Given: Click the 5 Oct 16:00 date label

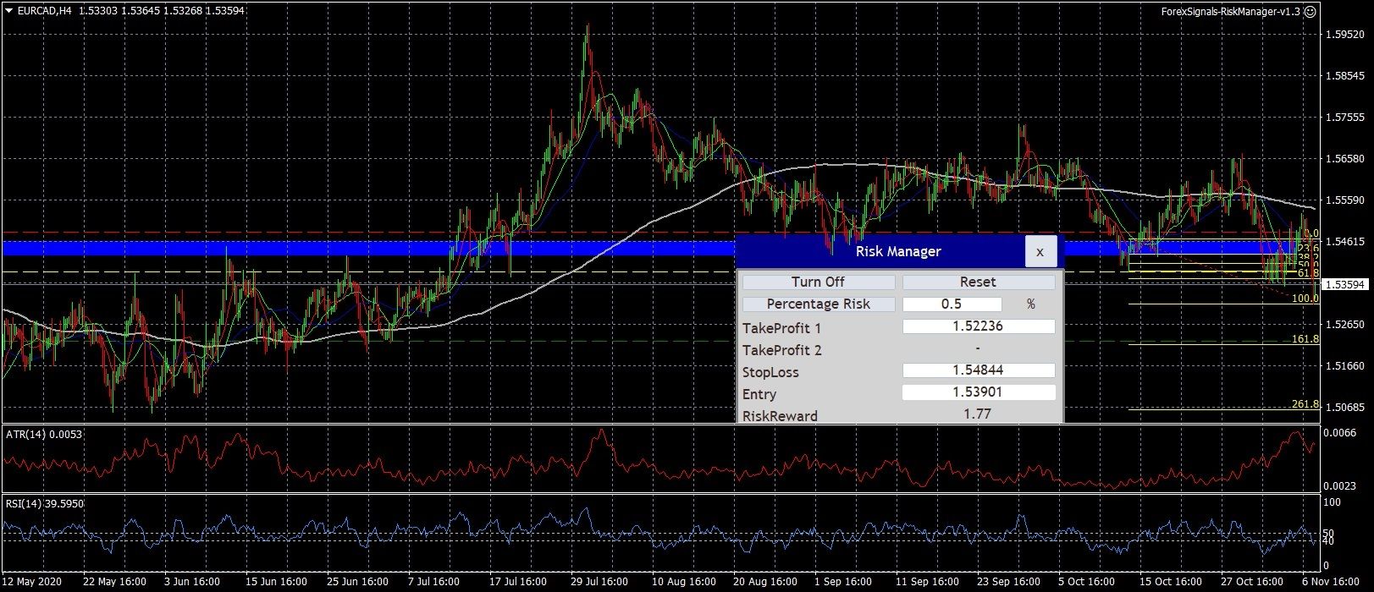Looking at the screenshot, I should 1087,583.
